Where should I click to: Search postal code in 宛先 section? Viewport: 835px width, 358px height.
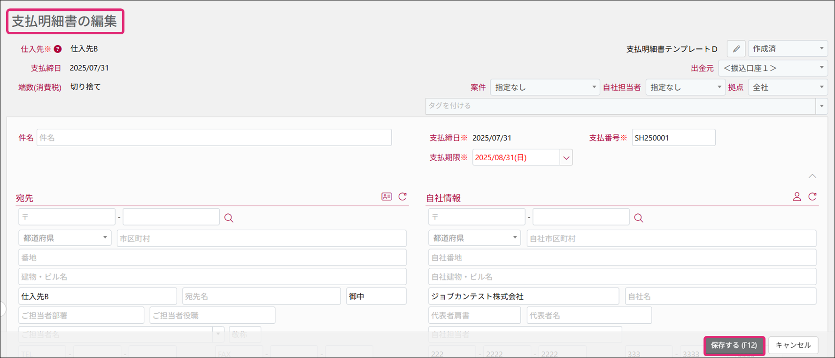pos(229,218)
